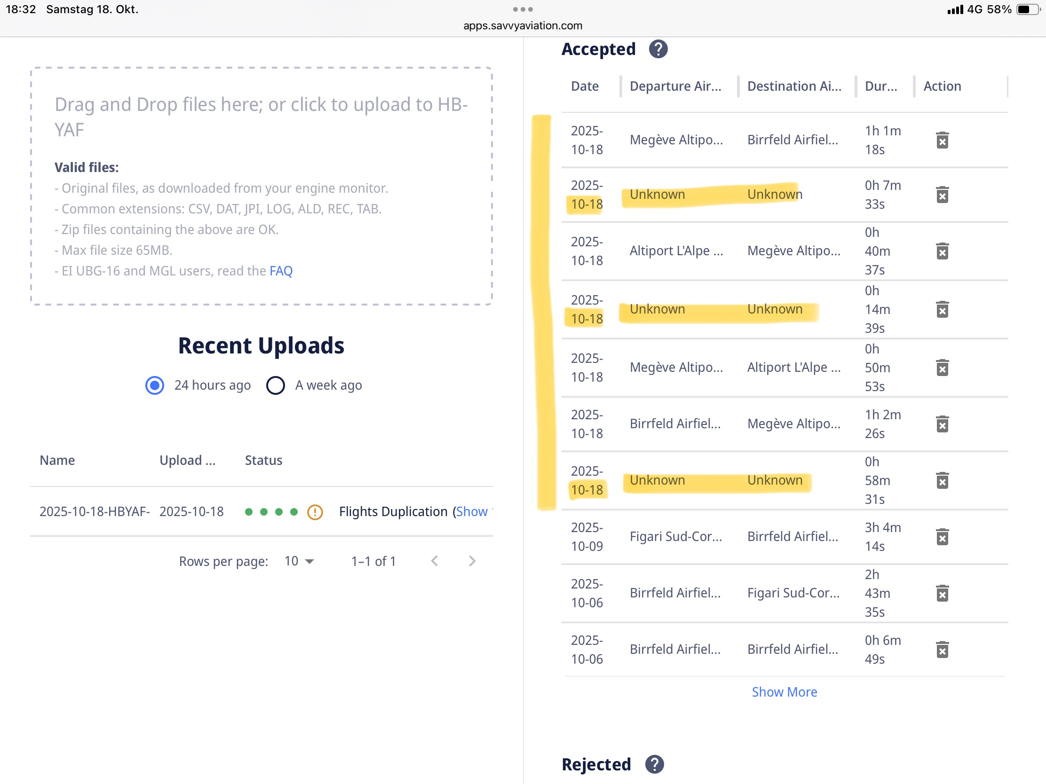Click the orange warning status icon
This screenshot has width=1046, height=784.
315,512
